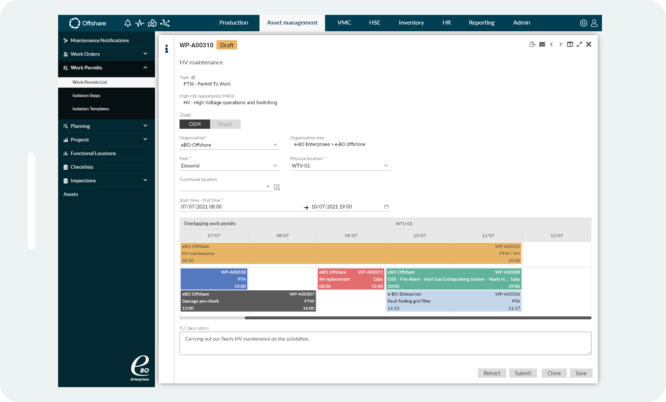
Task: Expand permit panel to fullscreen
Action: pyautogui.click(x=579, y=44)
